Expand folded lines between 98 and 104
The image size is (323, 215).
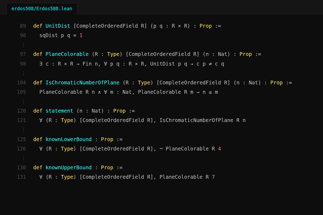pos(23,73)
